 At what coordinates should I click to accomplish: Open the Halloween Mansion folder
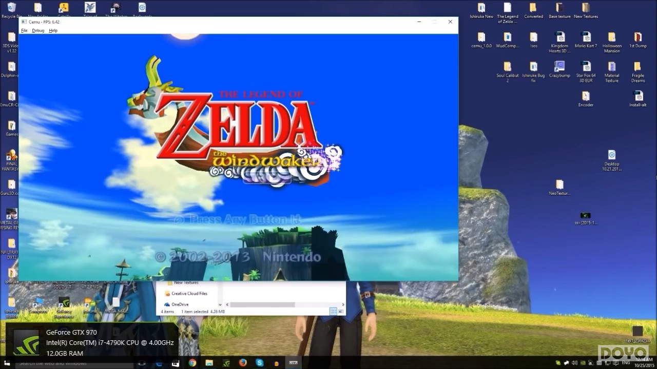click(x=612, y=42)
